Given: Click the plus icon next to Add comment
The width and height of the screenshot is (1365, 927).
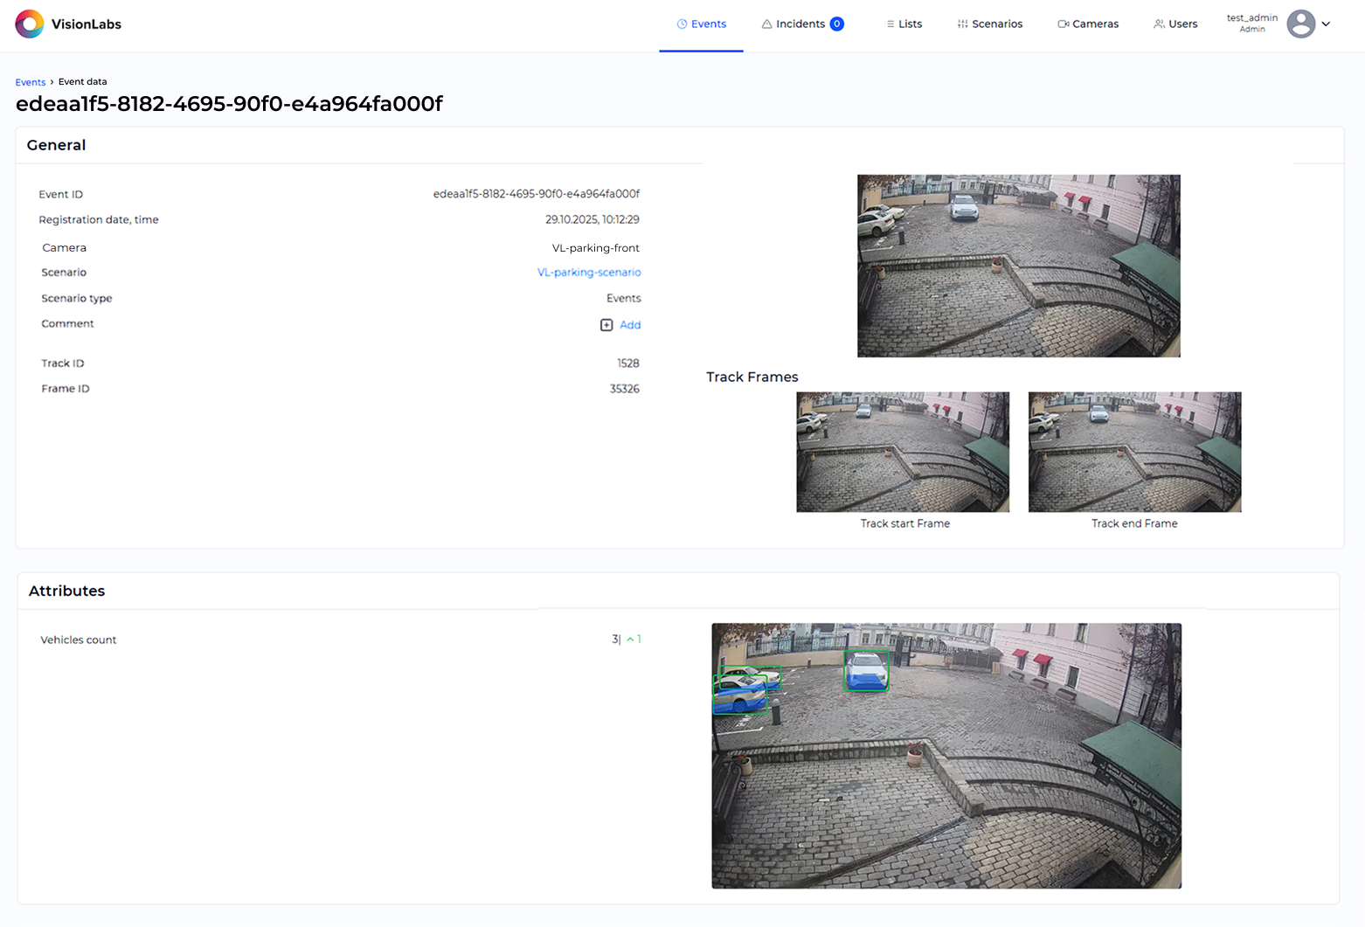Looking at the screenshot, I should 606,325.
